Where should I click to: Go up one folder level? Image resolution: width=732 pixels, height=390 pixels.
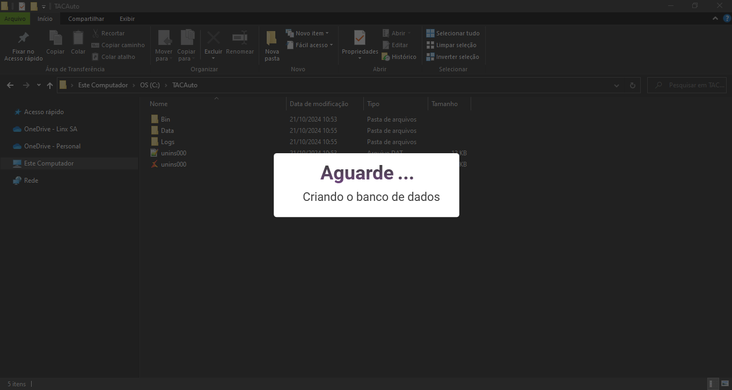click(x=50, y=85)
